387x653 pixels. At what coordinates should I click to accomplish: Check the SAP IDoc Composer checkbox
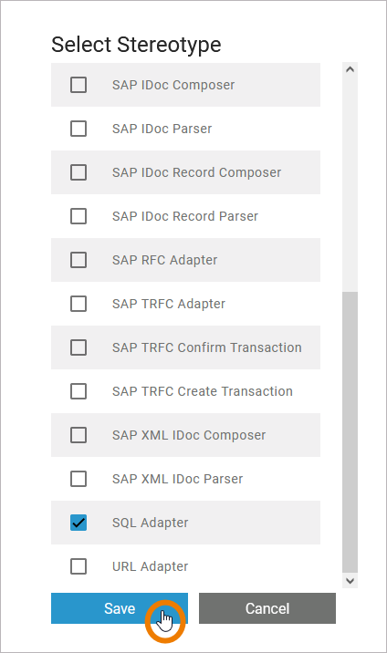(x=78, y=85)
